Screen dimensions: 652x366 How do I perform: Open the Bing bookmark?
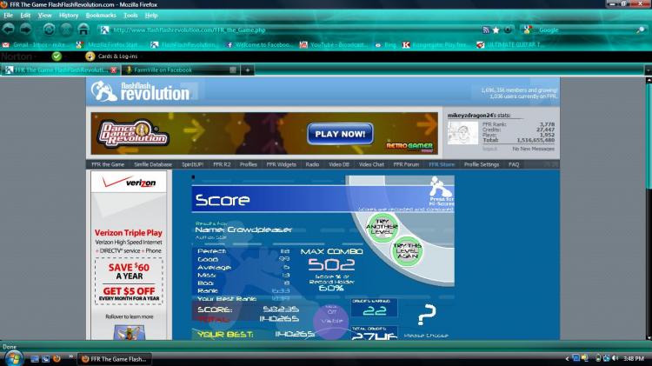click(385, 44)
